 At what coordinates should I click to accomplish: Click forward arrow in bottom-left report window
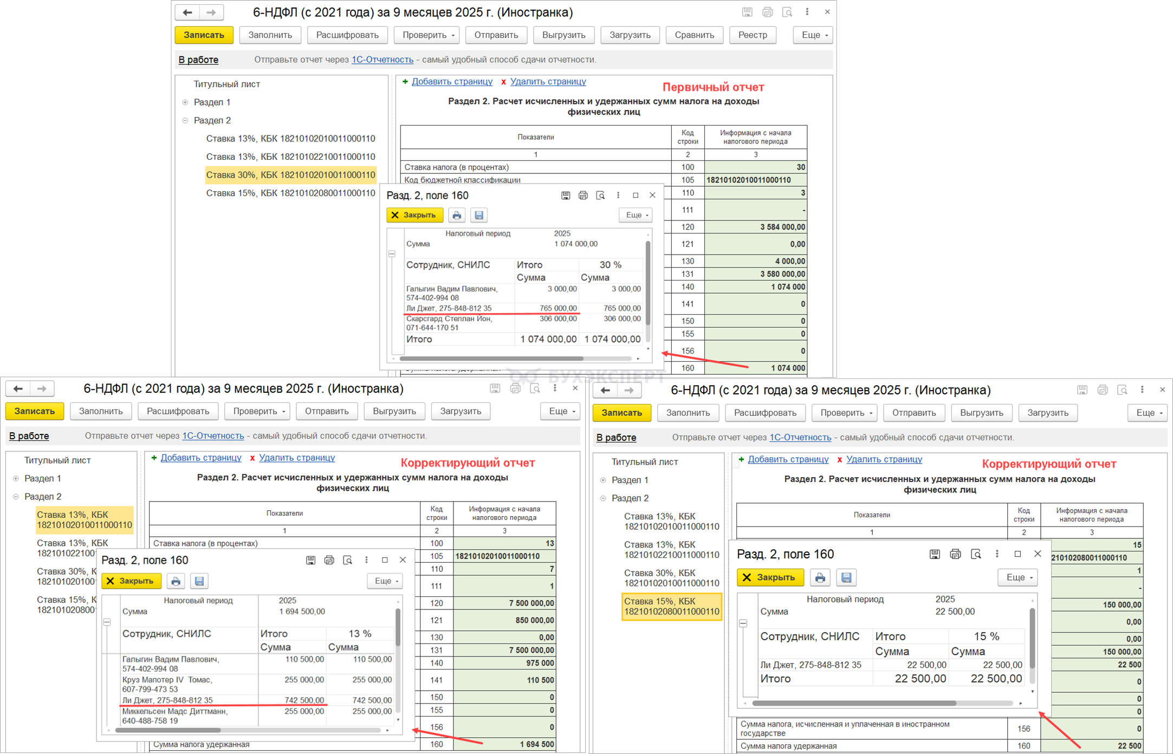pos(42,388)
